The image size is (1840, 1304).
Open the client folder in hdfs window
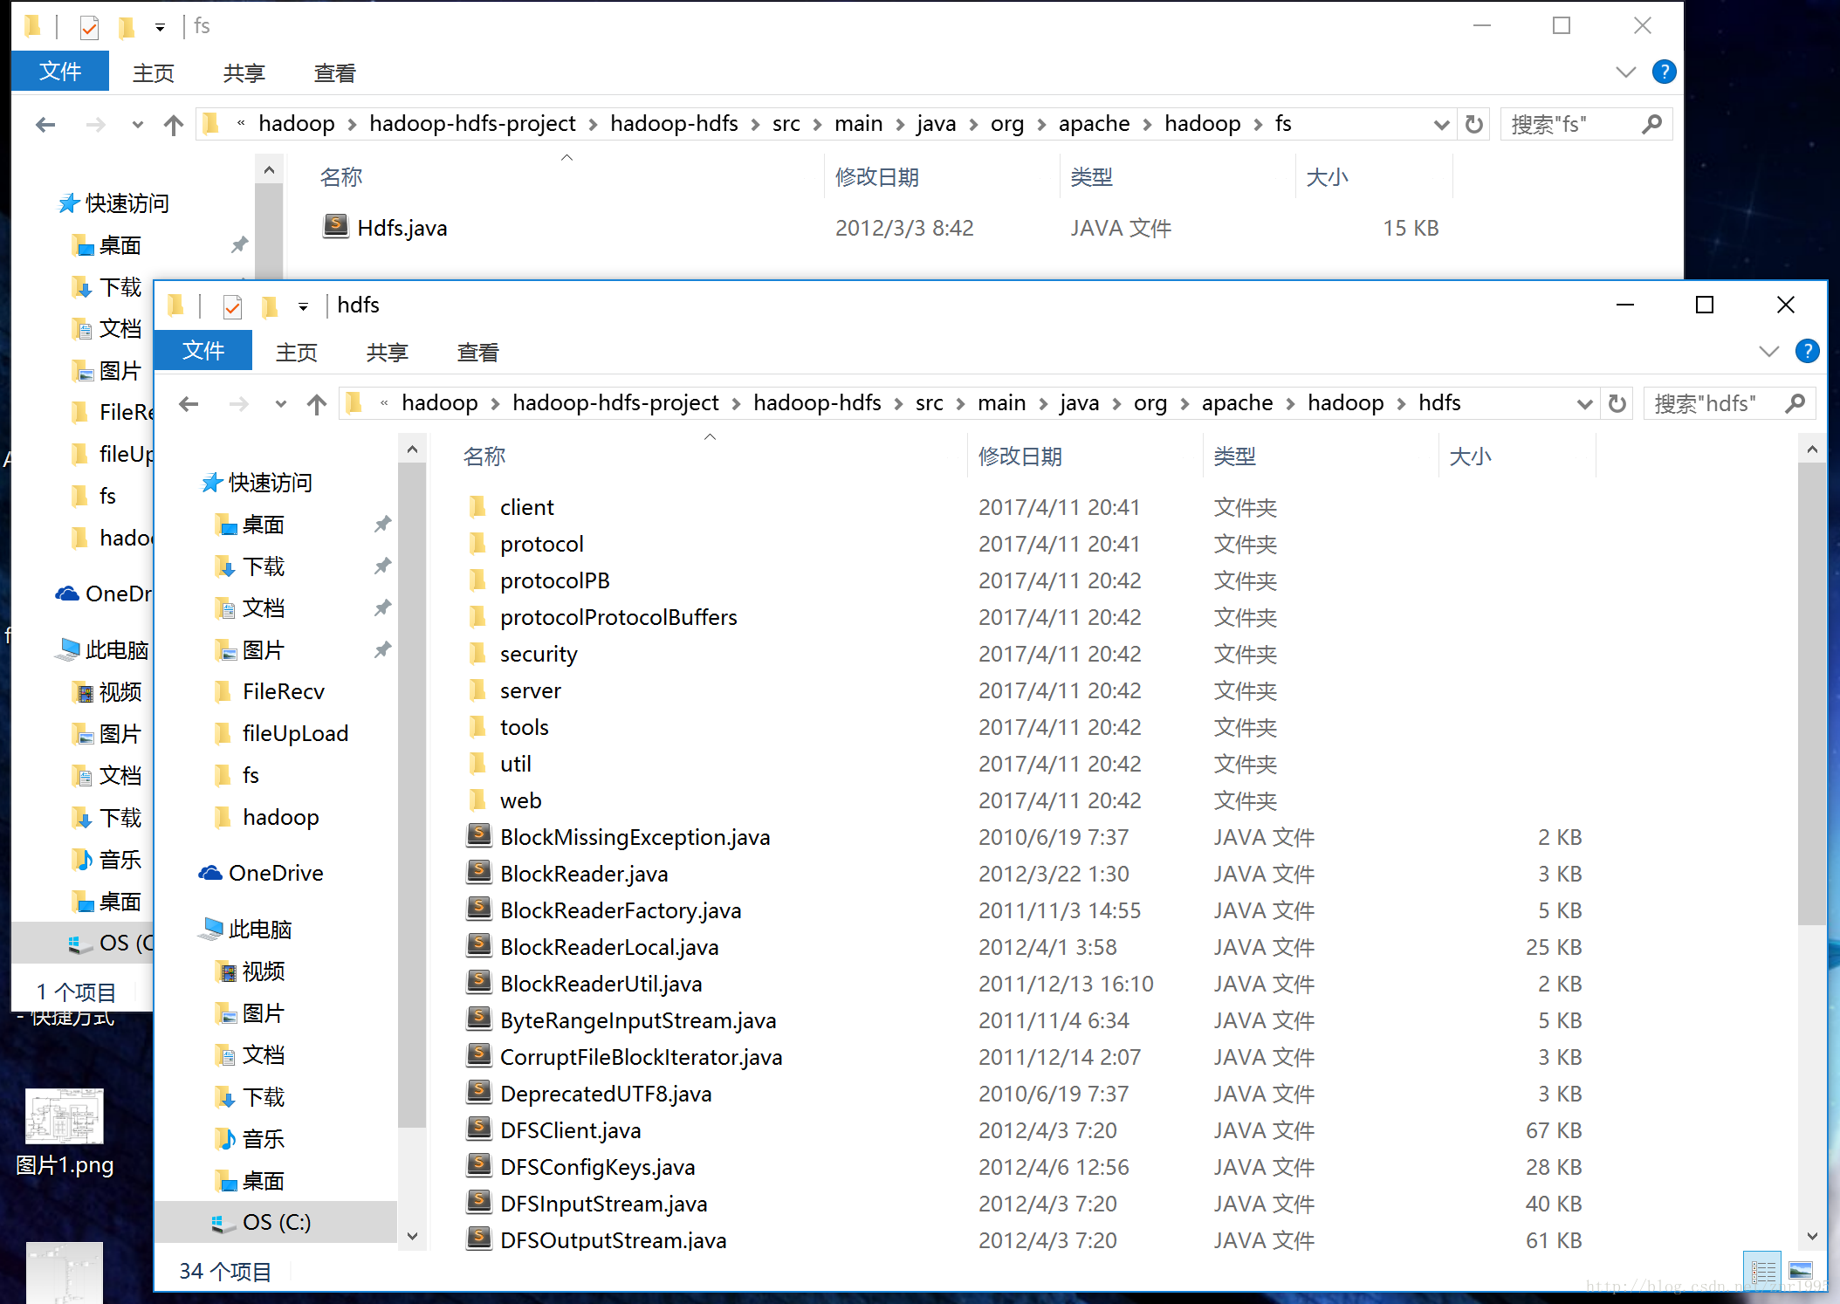tap(526, 507)
